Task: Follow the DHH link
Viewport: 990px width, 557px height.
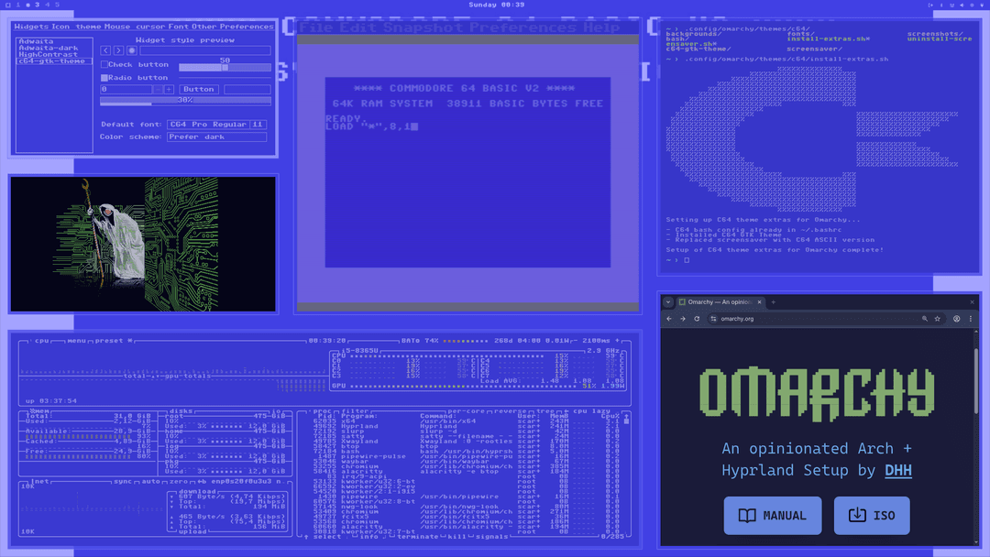Action: click(897, 470)
